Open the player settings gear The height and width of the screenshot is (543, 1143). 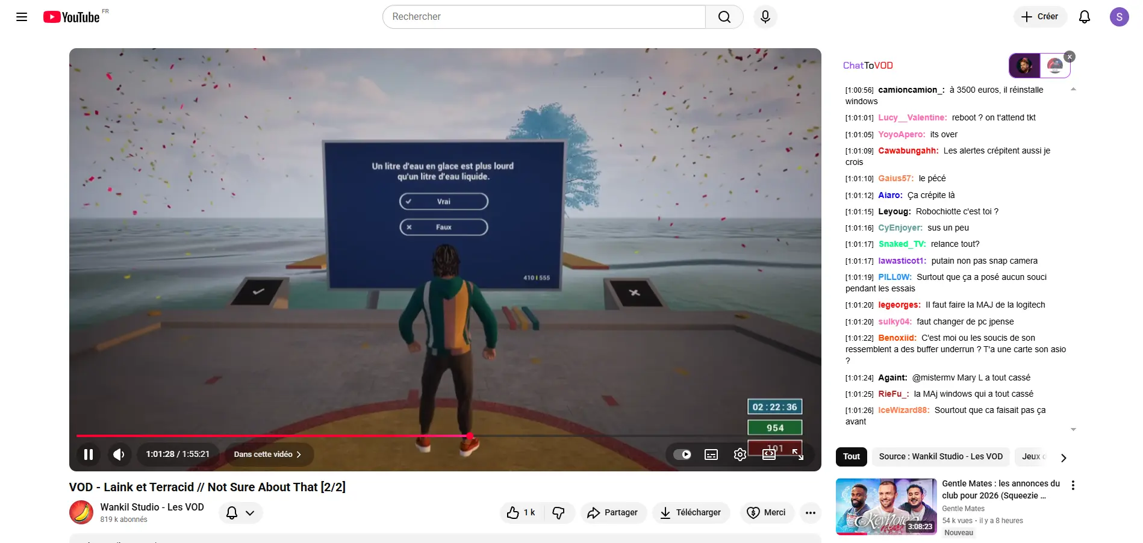click(x=740, y=455)
